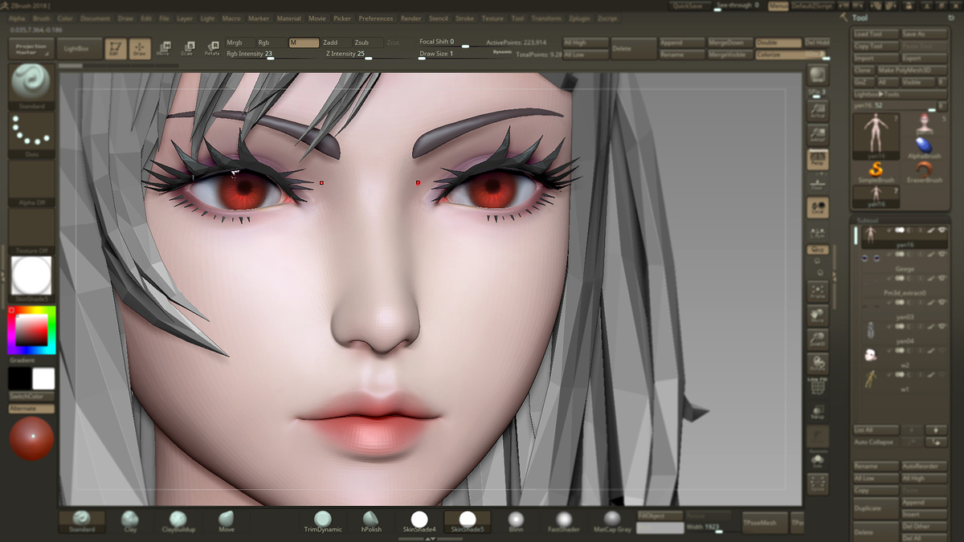964x542 pixels.
Task: Open the Render menu
Action: click(x=411, y=18)
